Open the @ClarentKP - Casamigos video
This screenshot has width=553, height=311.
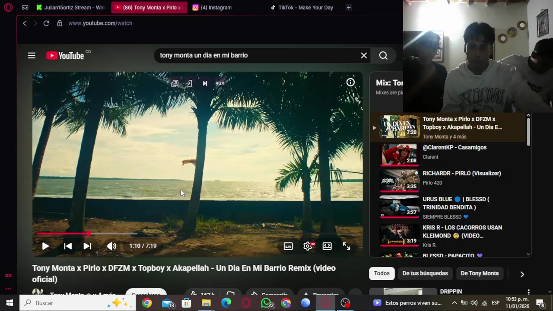click(x=454, y=147)
